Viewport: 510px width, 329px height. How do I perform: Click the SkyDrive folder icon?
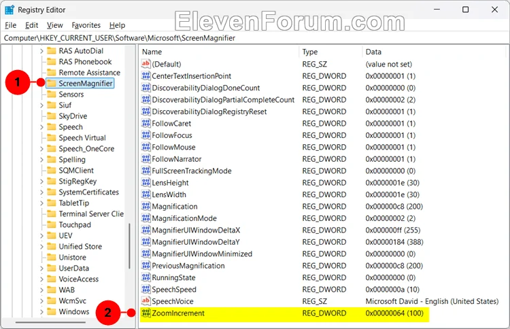pyautogui.click(x=52, y=116)
